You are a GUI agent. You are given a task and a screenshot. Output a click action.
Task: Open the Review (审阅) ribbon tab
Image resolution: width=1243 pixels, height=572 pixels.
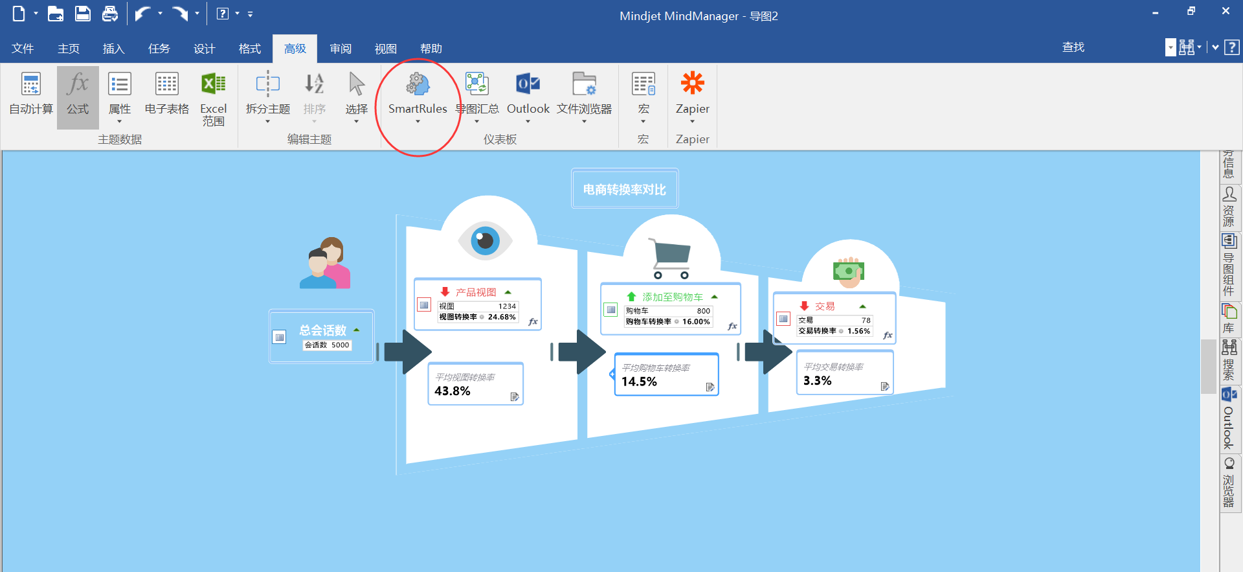(340, 49)
